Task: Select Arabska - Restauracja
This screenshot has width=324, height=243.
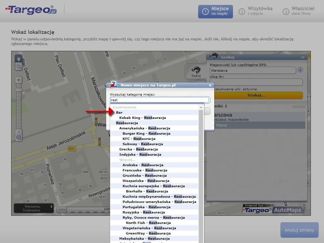Action: 154,165
